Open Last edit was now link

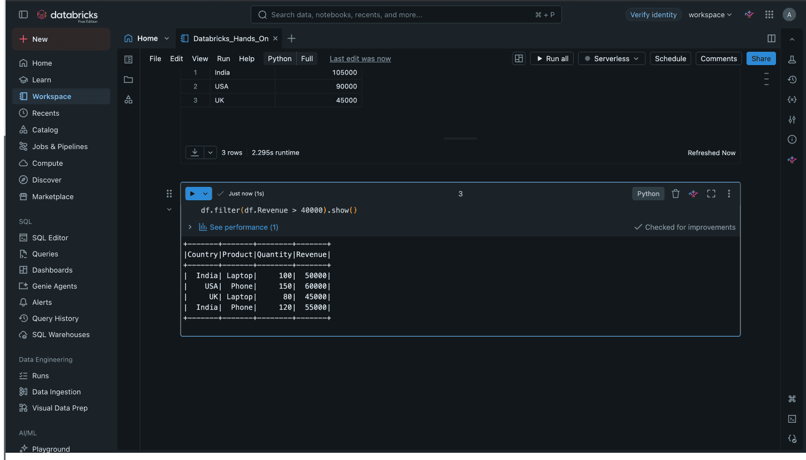[360, 58]
